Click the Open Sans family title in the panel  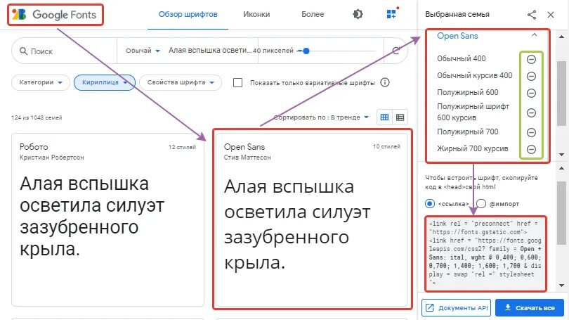pos(457,36)
